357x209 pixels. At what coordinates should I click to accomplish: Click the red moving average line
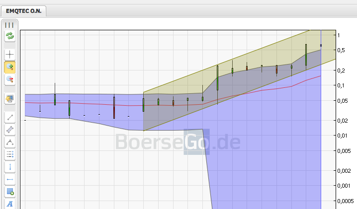99,104
